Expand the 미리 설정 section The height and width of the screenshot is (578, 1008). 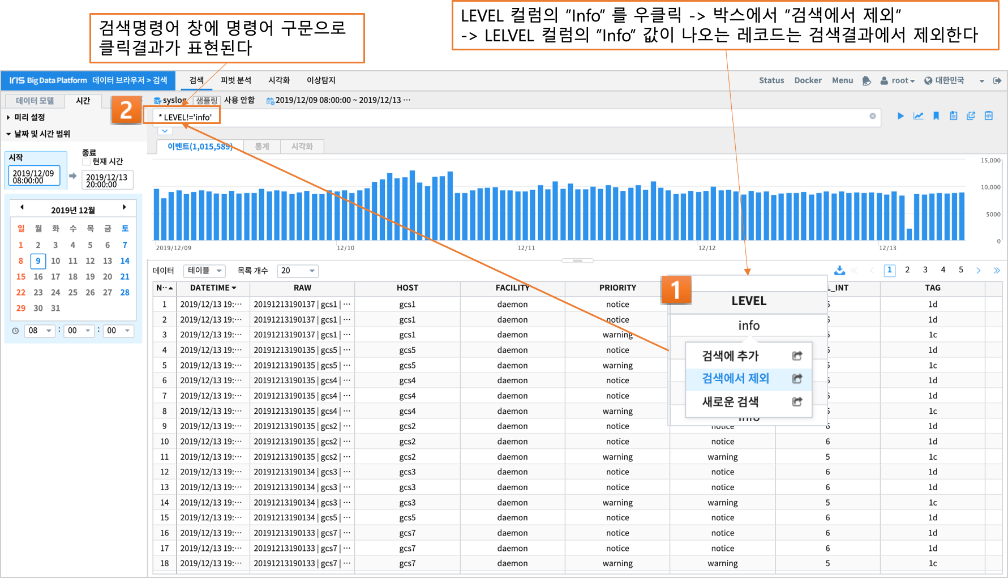(x=25, y=117)
